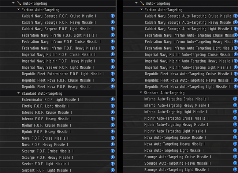Select Mjolnir Auto-Targeting Cruise Missile I row
Image resolution: width=238 pixels, height=173 pixels.
180,118
